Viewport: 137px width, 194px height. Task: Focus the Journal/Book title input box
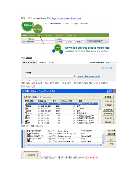45,42
